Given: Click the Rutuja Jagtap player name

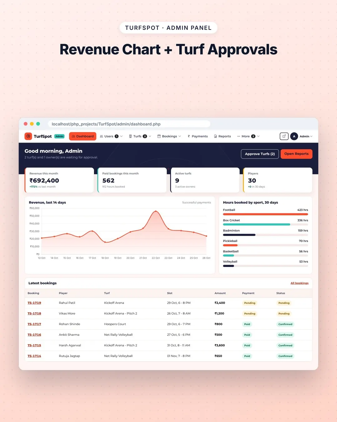Looking at the screenshot, I should tap(69, 356).
